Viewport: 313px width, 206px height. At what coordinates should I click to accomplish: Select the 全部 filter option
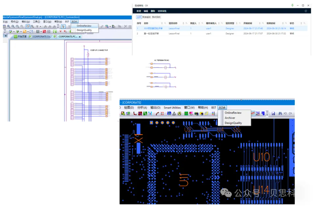[x=139, y=17]
